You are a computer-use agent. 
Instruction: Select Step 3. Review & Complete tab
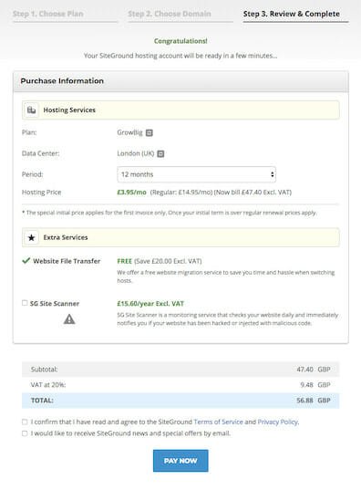pos(292,14)
